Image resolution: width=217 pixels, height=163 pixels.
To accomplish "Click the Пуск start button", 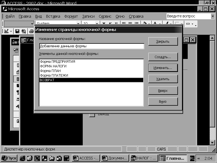I will point(9,158).
